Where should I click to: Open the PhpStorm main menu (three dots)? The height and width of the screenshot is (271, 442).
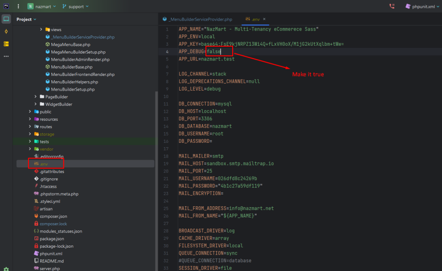(x=18, y=6)
